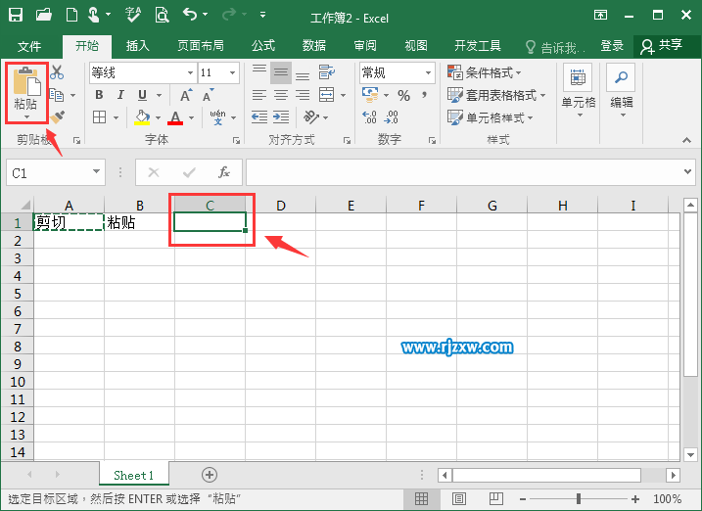This screenshot has height=511, width=702.
Task: Toggle align text left
Action: 259,95
